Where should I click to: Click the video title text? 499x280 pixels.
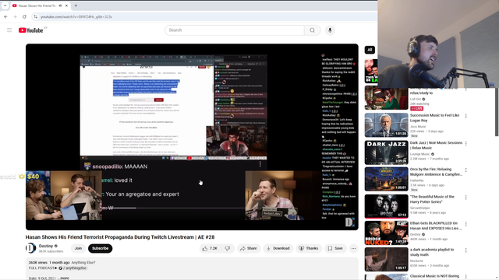click(120, 237)
